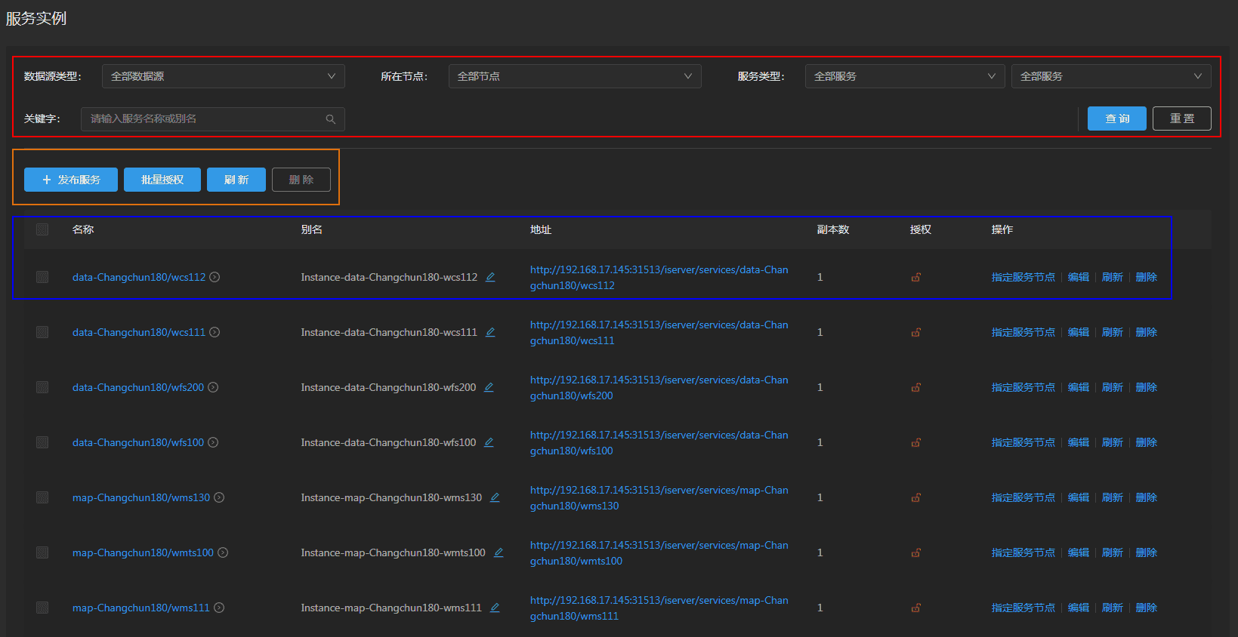Click 批量授权 button

pyautogui.click(x=162, y=180)
